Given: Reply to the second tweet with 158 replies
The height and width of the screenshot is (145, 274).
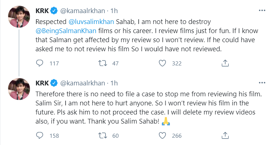Looking at the screenshot, I should [x=39, y=136].
